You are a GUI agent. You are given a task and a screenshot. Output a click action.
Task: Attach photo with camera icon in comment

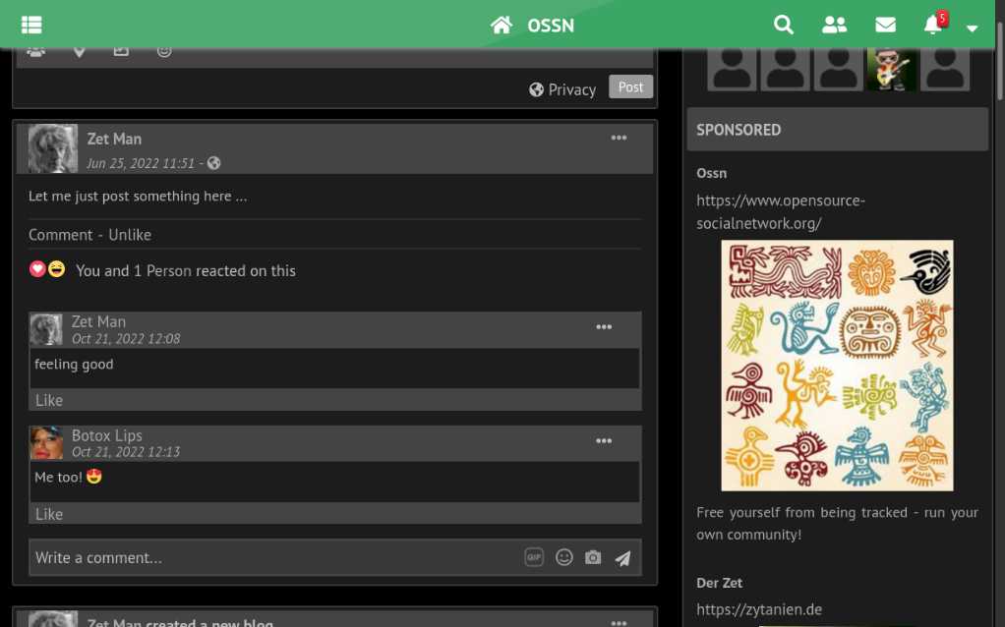coord(593,557)
